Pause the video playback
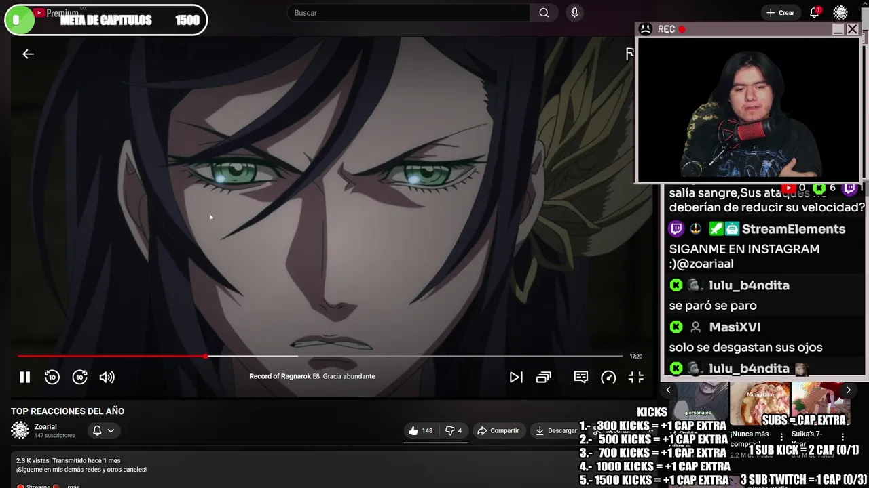The image size is (869, 488). 24,378
